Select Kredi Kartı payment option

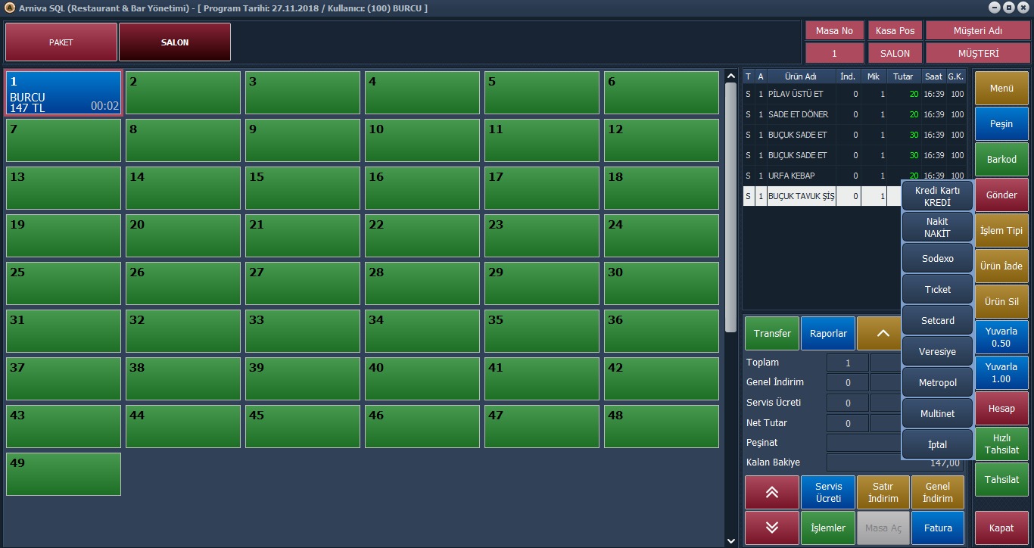pos(937,197)
